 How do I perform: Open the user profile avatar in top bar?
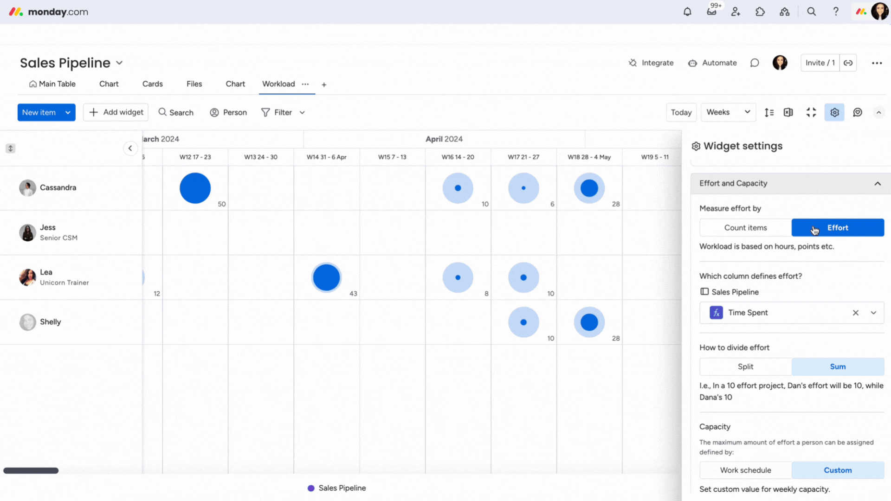(x=879, y=12)
